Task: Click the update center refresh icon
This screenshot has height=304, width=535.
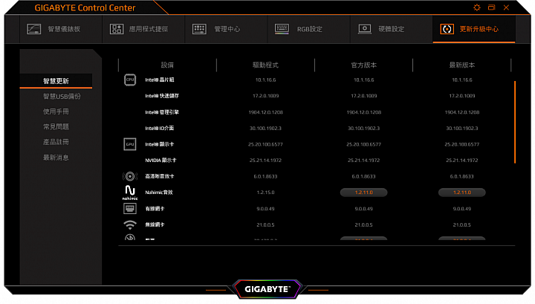Action: pyautogui.click(x=447, y=29)
